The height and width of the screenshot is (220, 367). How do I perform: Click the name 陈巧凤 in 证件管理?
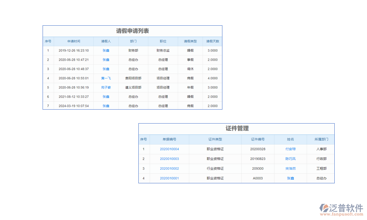[290, 159]
